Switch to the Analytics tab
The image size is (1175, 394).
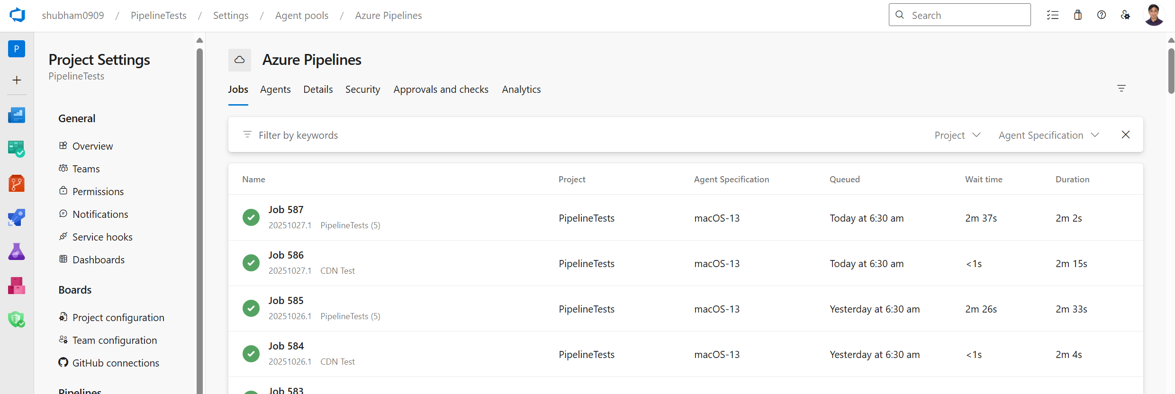521,90
